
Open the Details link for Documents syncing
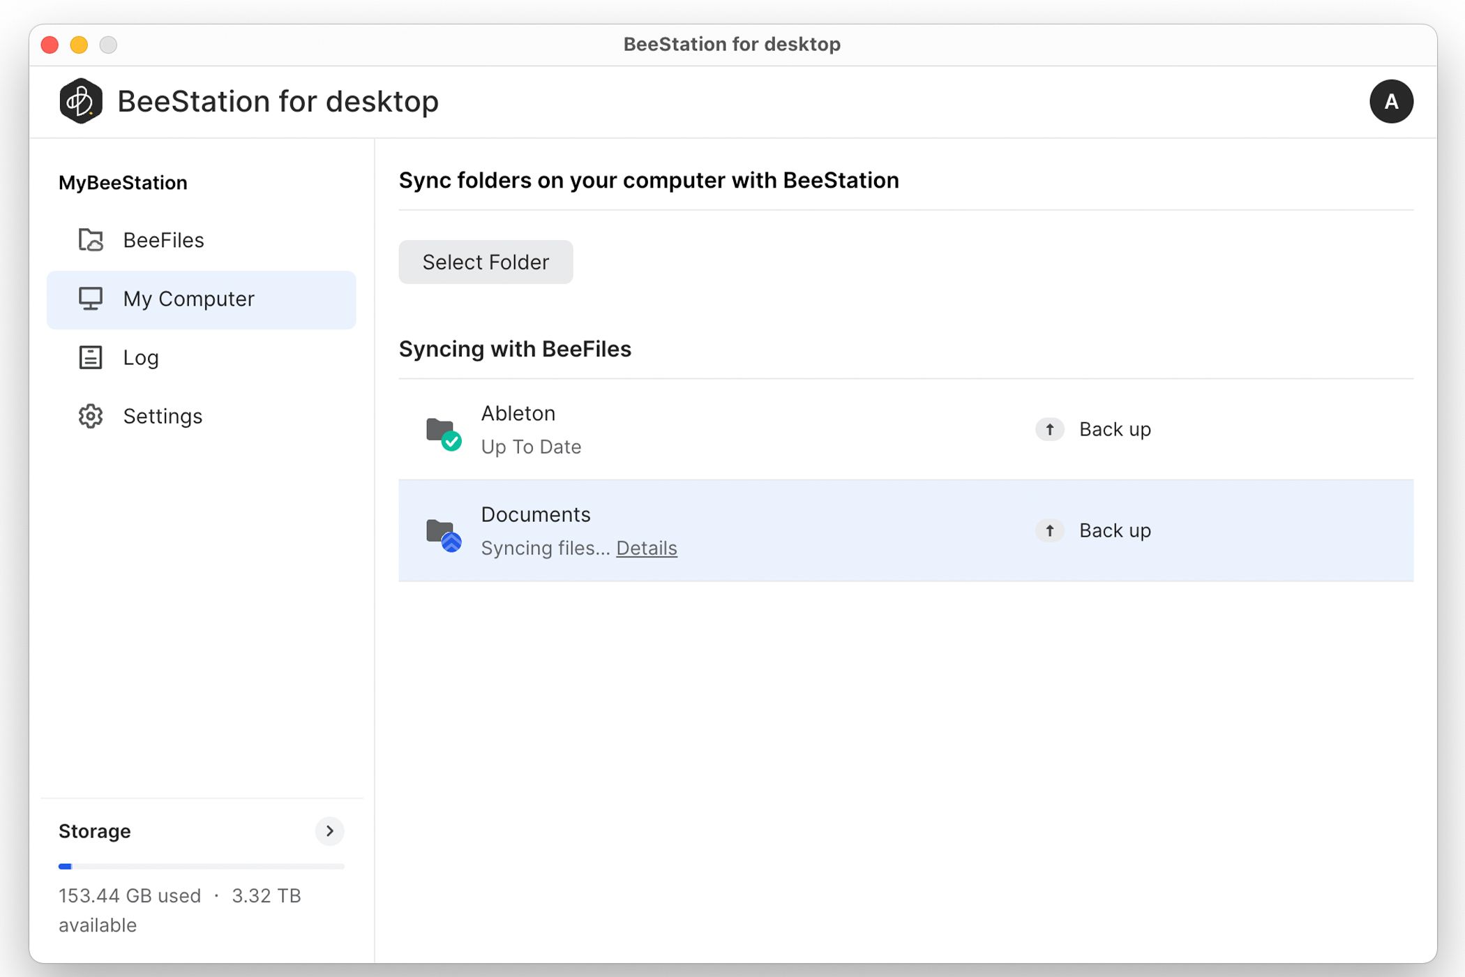coord(646,548)
